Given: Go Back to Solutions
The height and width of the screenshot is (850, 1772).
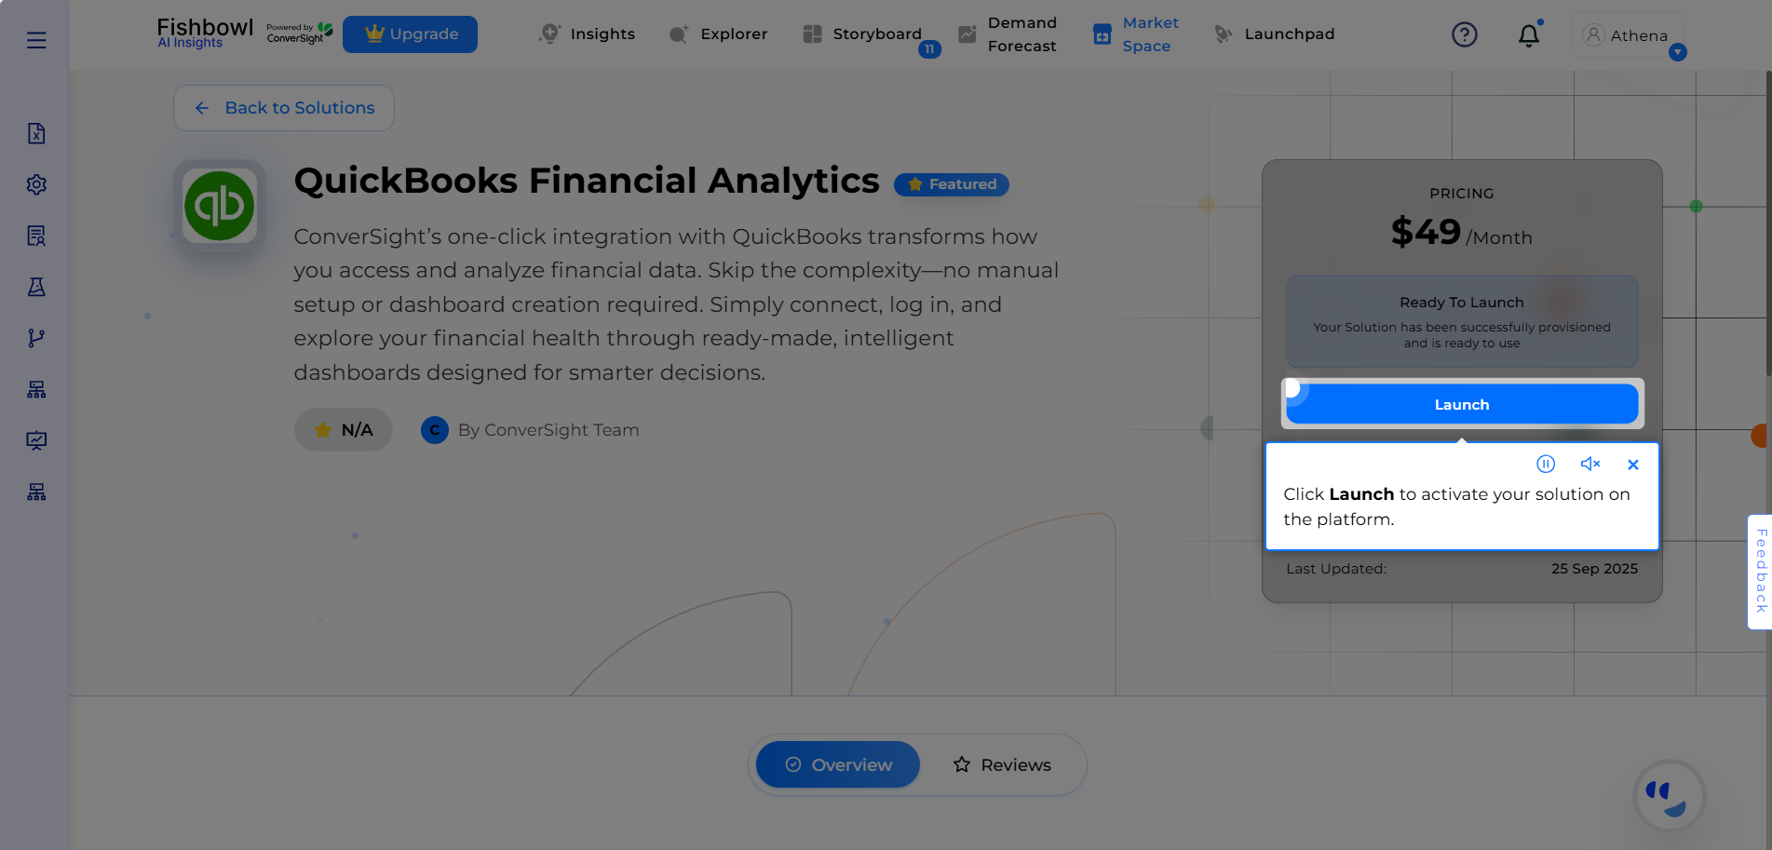Looking at the screenshot, I should click(x=284, y=108).
